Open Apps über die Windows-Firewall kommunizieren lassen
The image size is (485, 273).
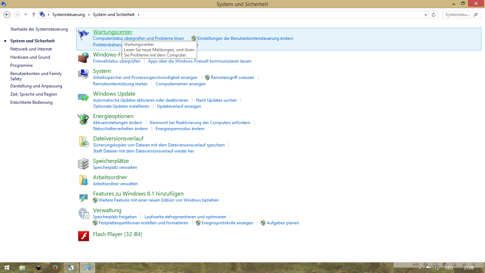(200, 61)
